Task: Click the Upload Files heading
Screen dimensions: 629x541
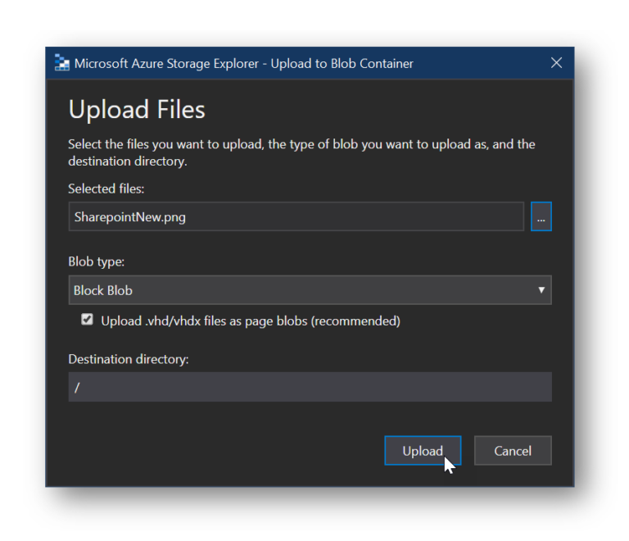Action: (x=137, y=110)
